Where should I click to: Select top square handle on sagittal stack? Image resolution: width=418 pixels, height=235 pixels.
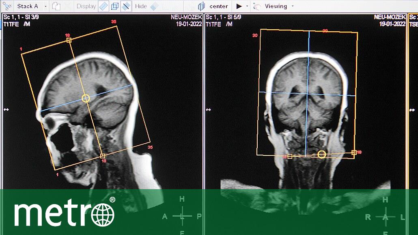click(69, 40)
